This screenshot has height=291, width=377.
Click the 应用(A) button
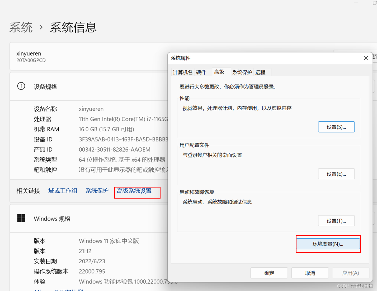coord(351,273)
